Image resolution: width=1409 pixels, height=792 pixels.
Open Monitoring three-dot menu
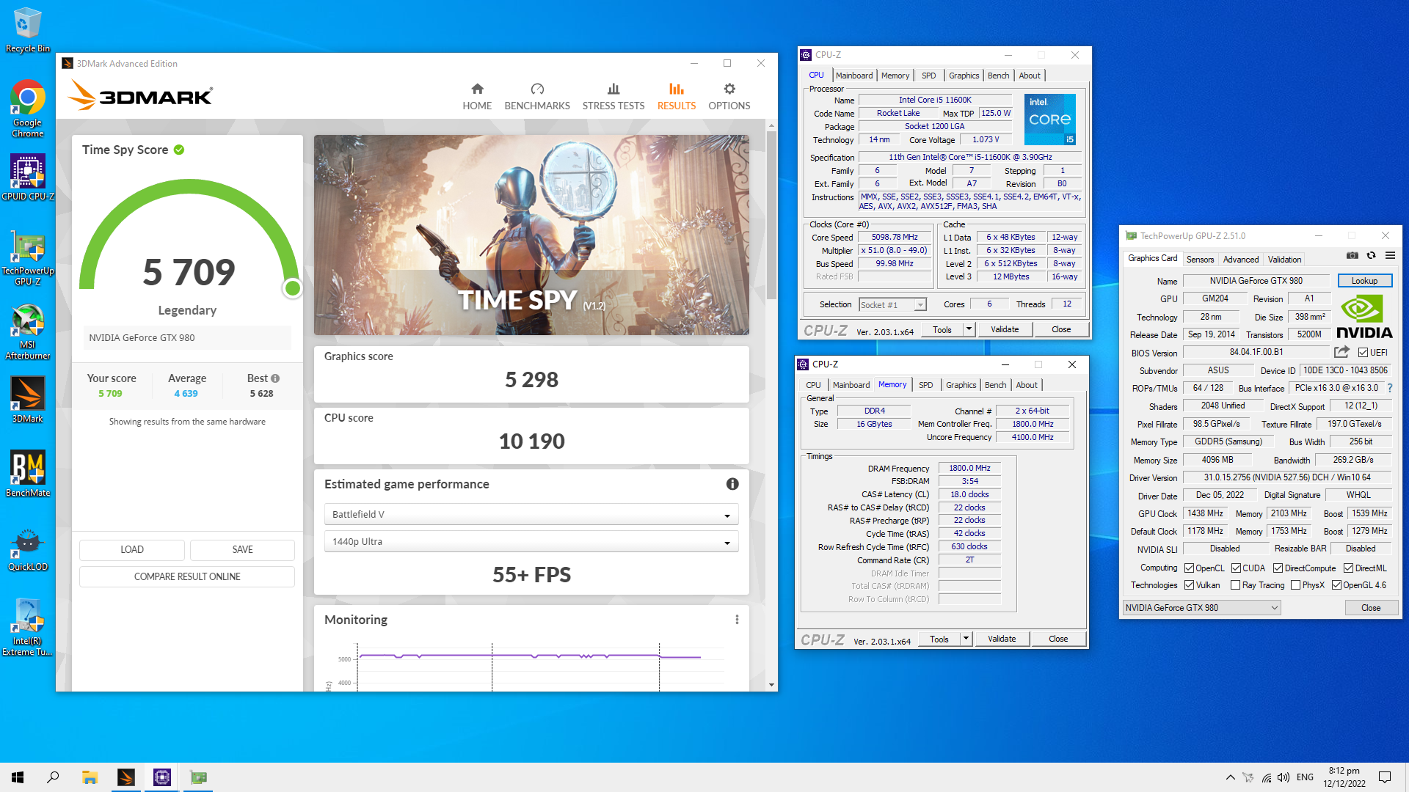tap(737, 620)
